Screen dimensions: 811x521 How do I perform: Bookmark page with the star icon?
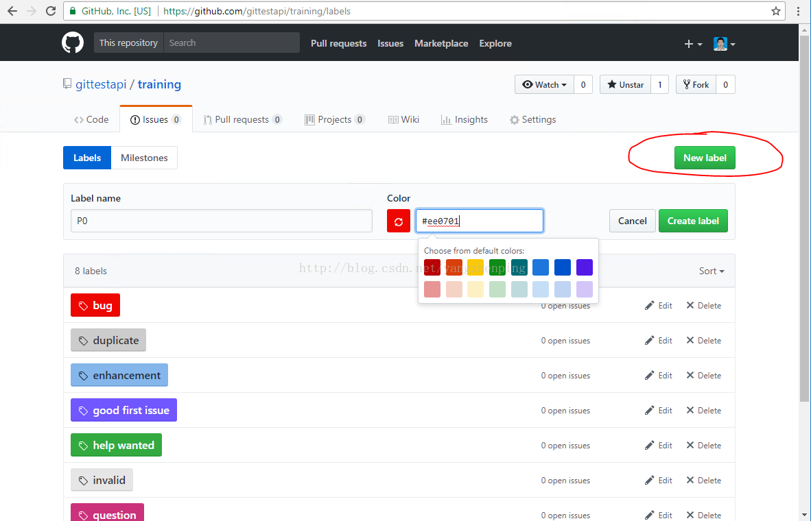776,11
